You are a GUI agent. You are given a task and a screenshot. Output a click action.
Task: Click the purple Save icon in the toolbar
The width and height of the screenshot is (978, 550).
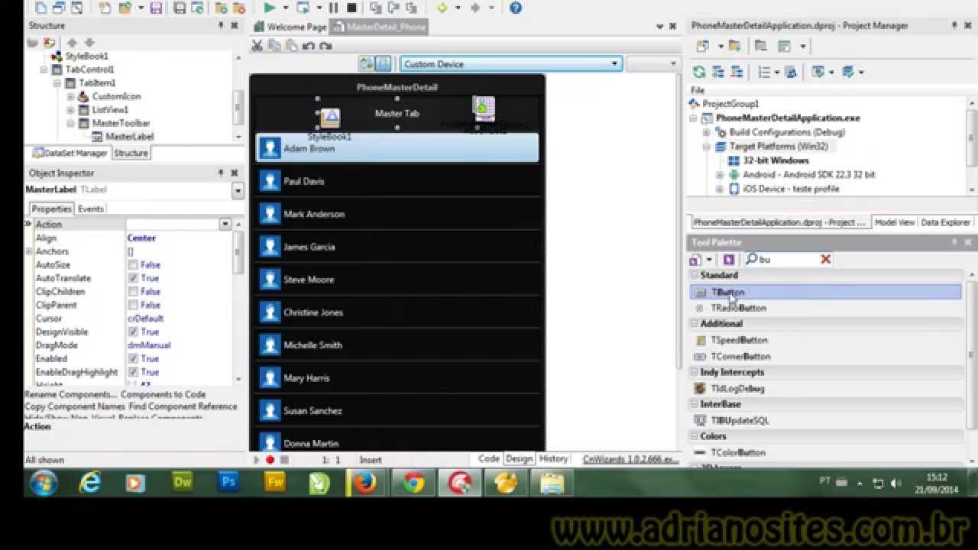156,8
